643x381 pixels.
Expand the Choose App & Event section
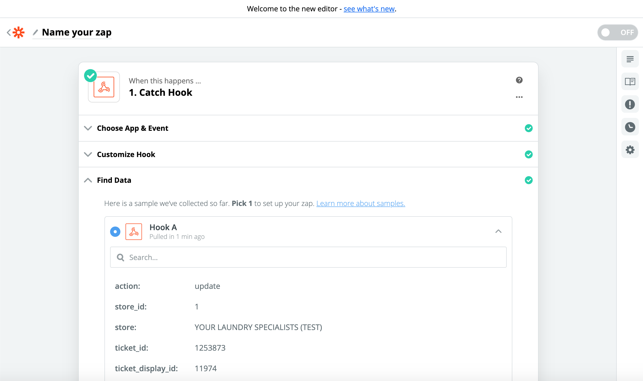(x=132, y=128)
